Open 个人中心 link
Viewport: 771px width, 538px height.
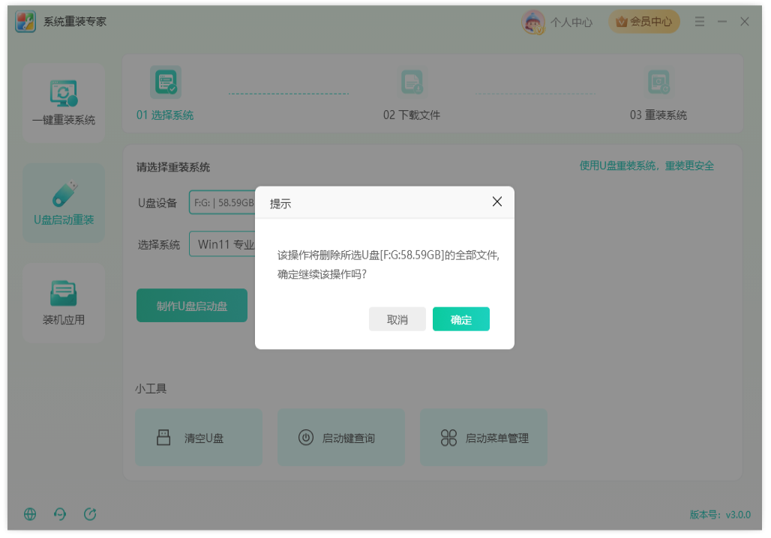coord(571,22)
